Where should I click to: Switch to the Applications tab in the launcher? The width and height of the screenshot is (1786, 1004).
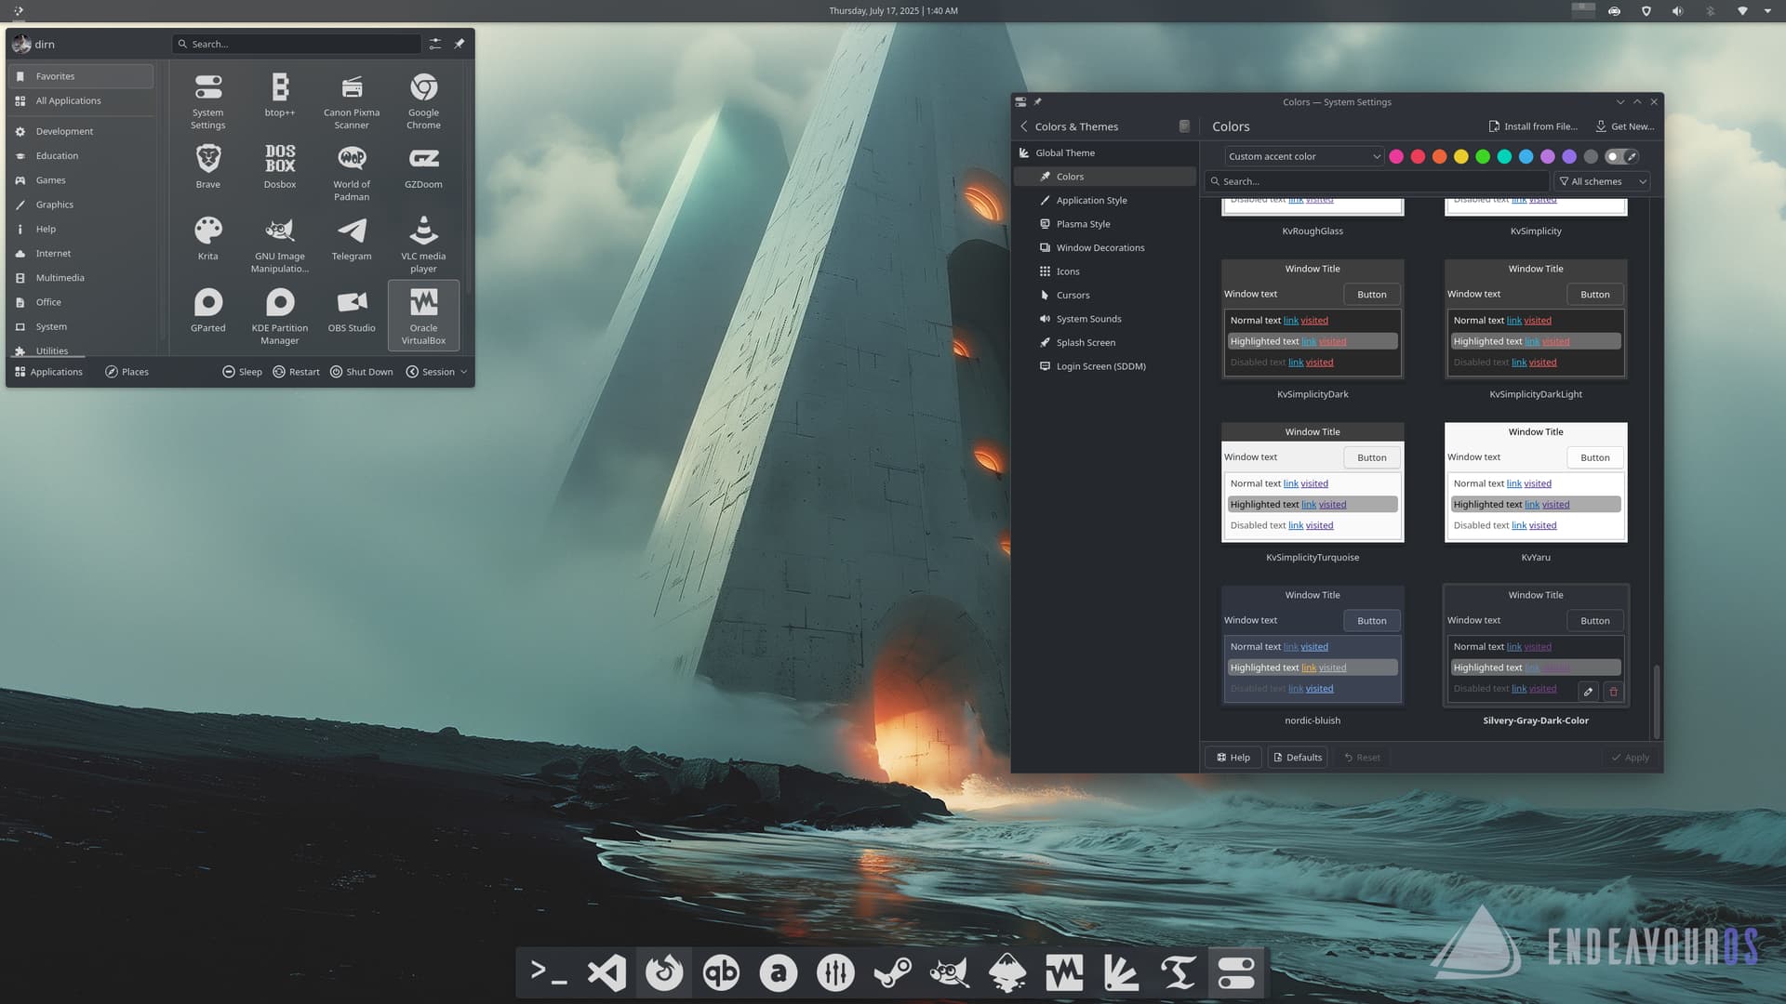click(x=48, y=372)
